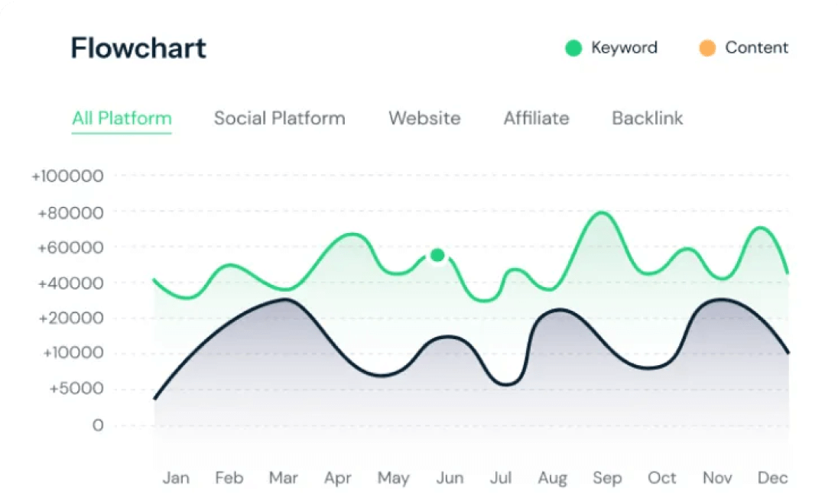Switch to the Social Platform tab

click(280, 118)
